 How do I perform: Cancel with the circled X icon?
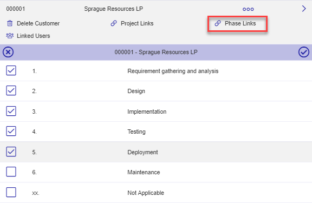tap(8, 52)
